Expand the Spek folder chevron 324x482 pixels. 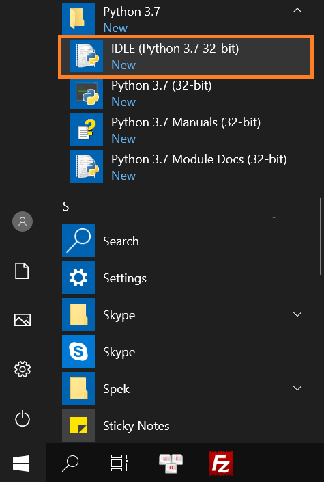coord(297,388)
